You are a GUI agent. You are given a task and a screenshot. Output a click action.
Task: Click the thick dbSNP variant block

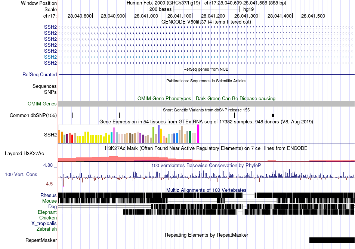[273, 115]
